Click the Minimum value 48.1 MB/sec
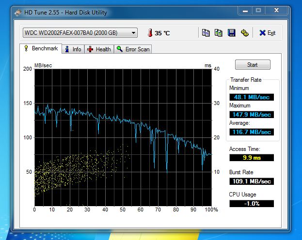 click(252, 97)
